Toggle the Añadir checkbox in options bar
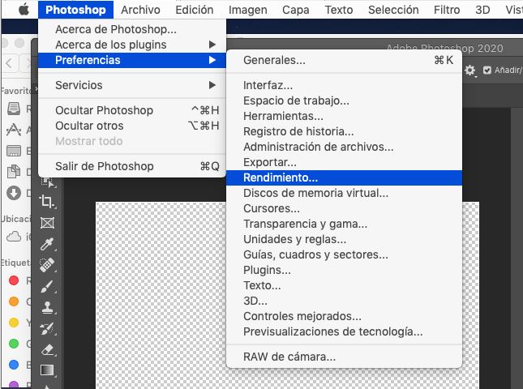 coord(487,71)
